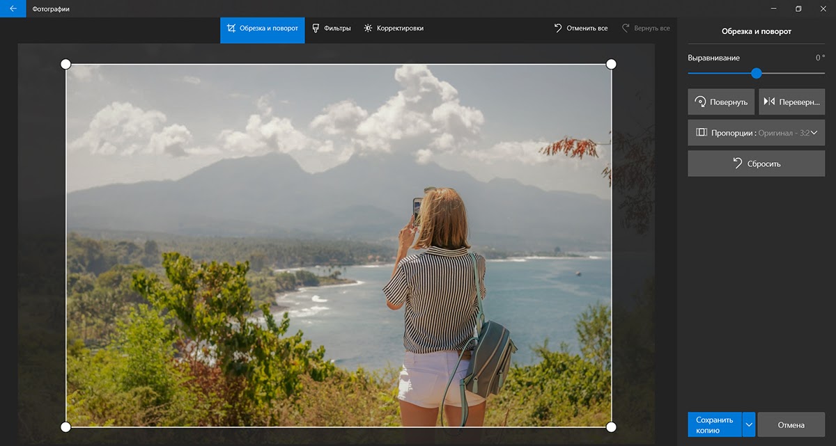836x446 pixels.
Task: Click the Выравнивание slider handle
Action: click(x=757, y=73)
